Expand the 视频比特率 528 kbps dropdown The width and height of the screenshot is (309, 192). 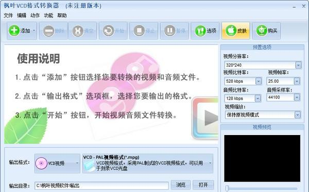click(259, 81)
